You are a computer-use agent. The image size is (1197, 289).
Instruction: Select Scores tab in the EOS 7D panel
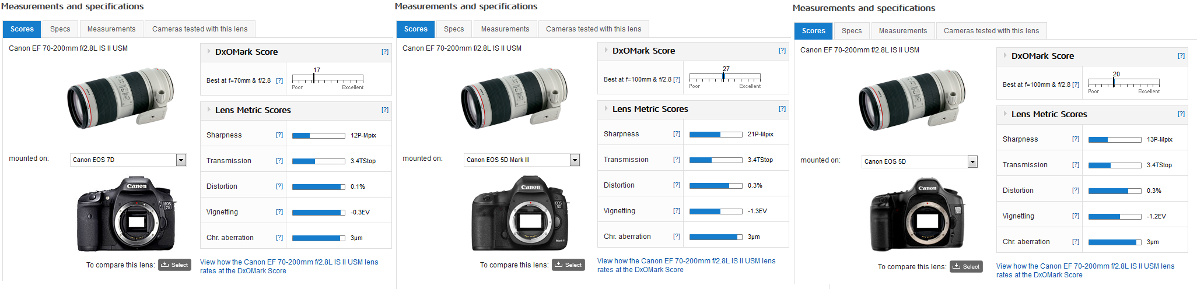point(22,29)
